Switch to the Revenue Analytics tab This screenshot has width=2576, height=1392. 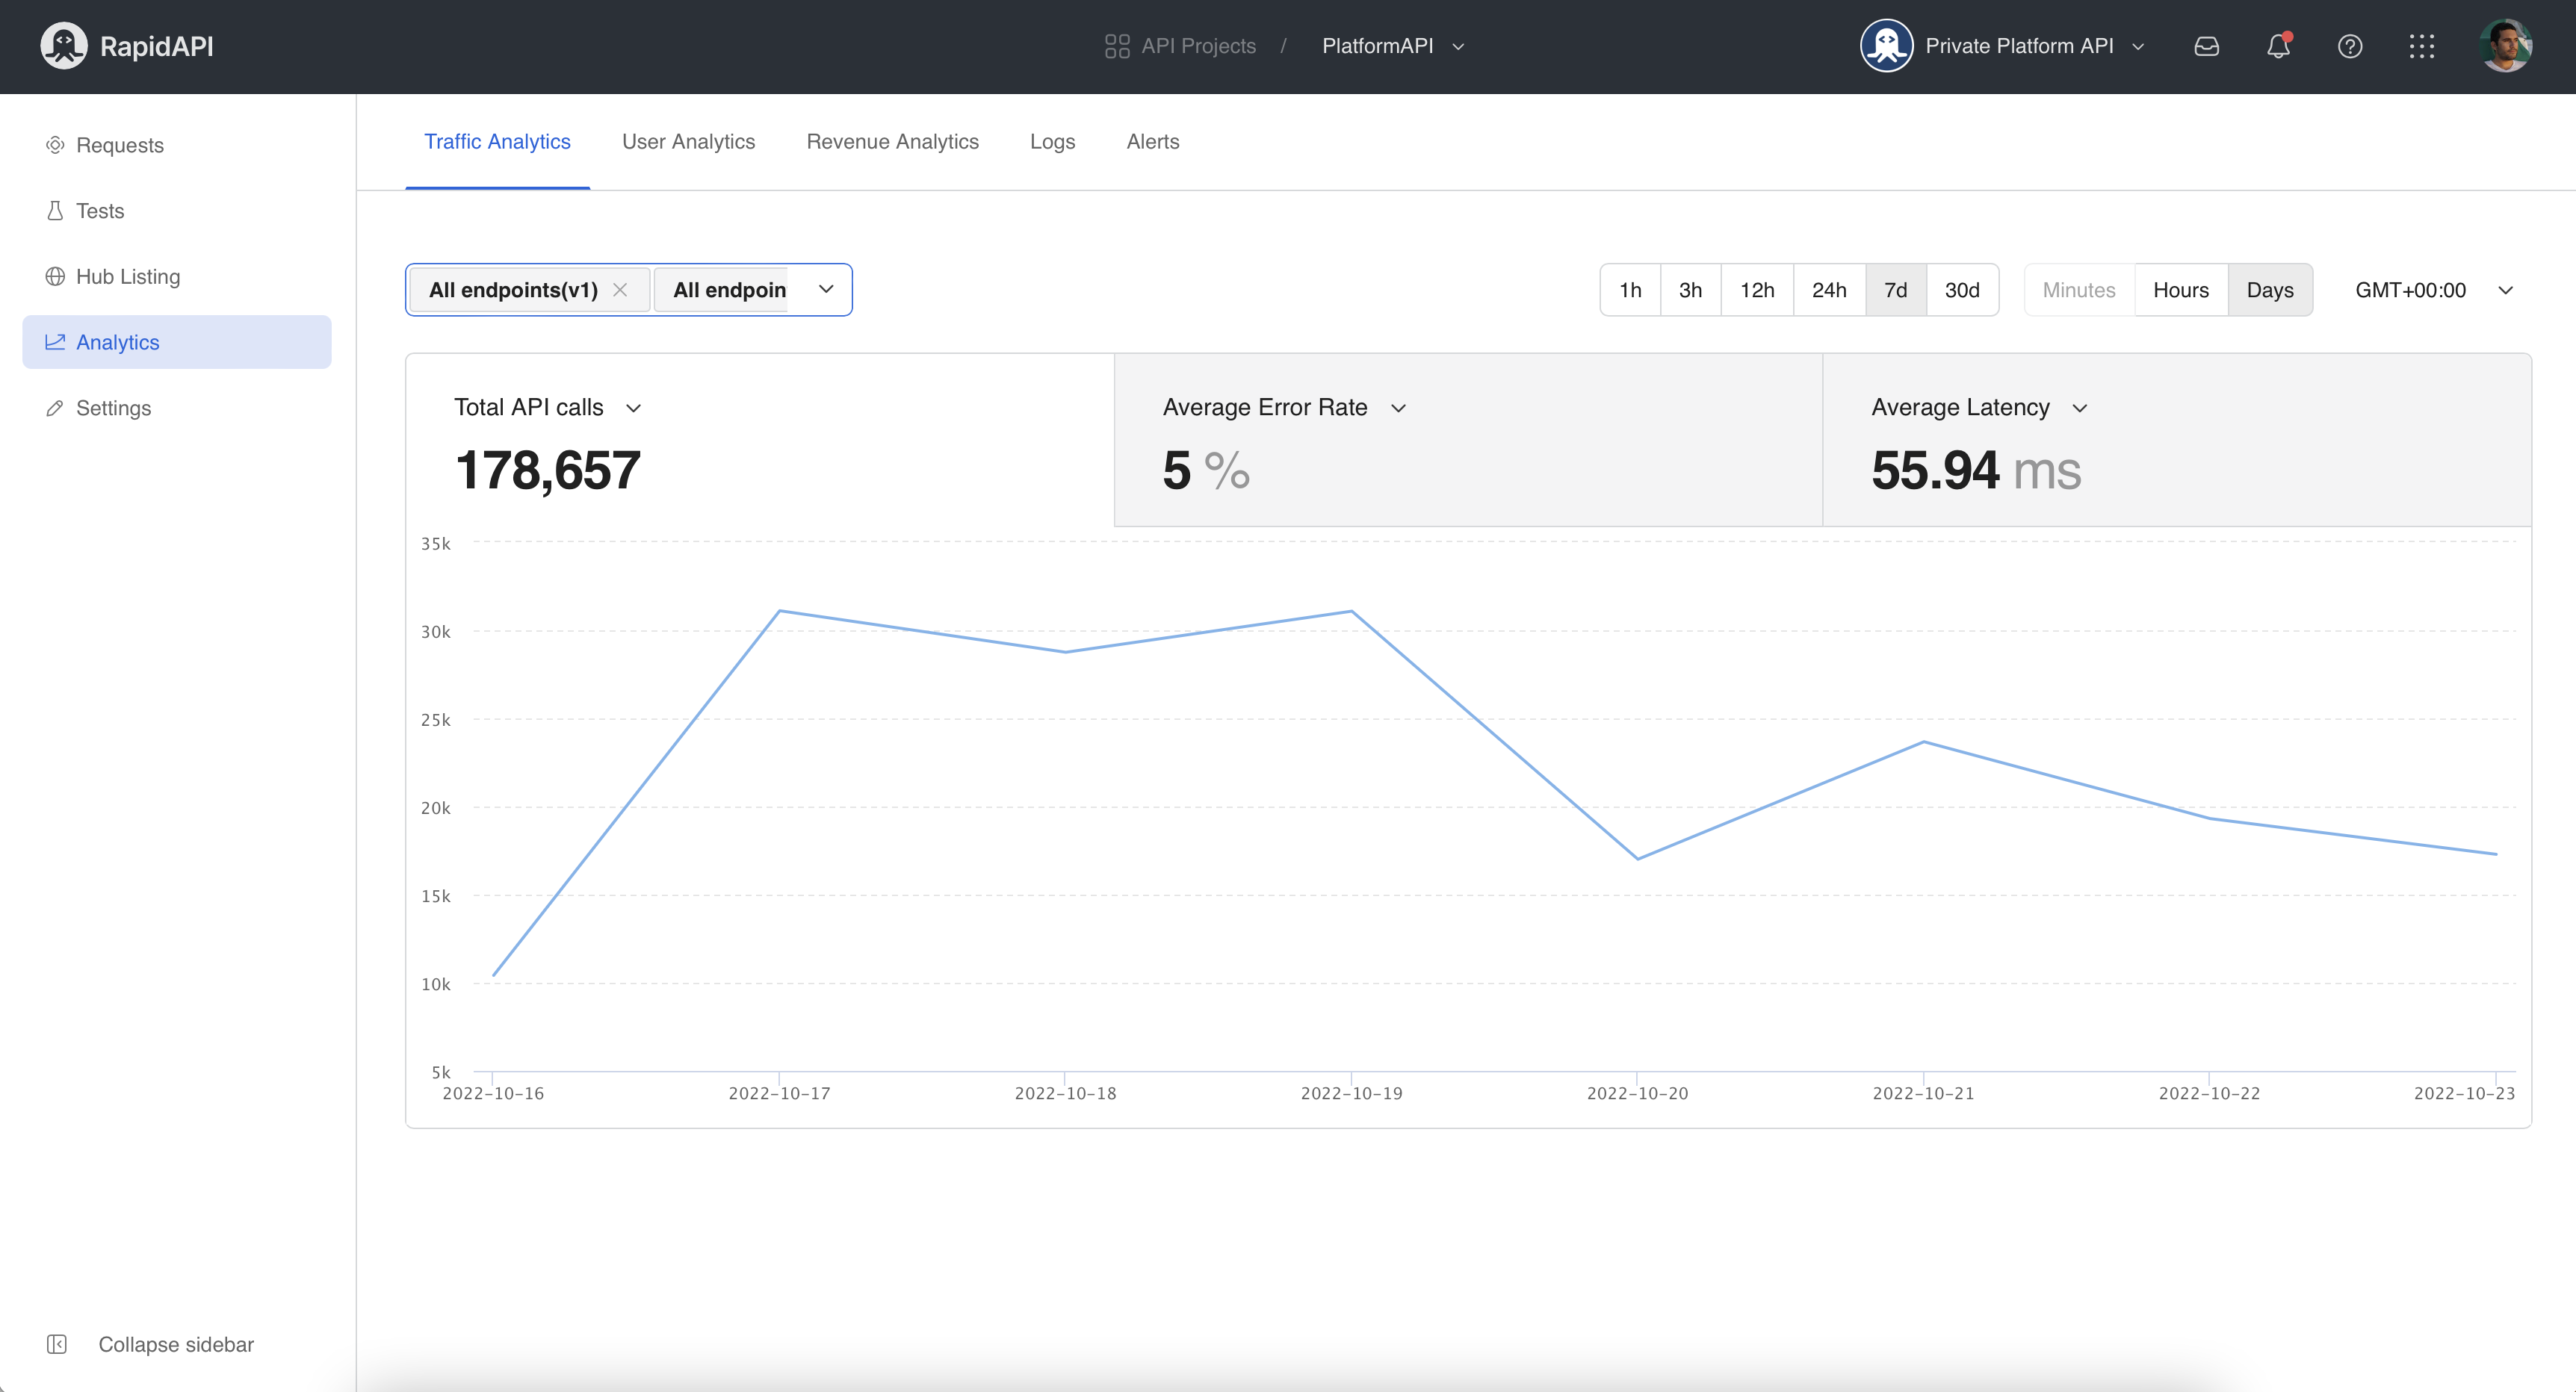coord(892,142)
